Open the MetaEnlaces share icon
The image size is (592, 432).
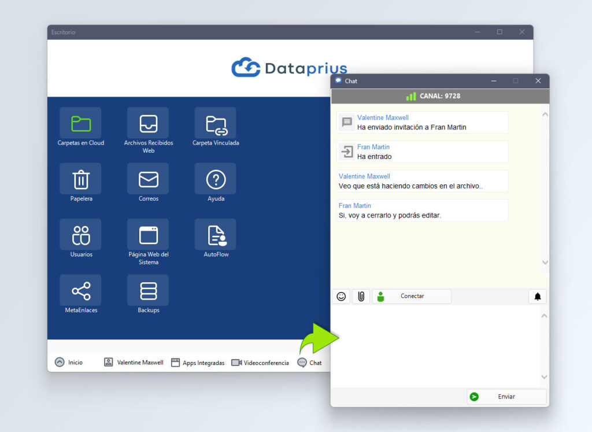[x=80, y=290]
